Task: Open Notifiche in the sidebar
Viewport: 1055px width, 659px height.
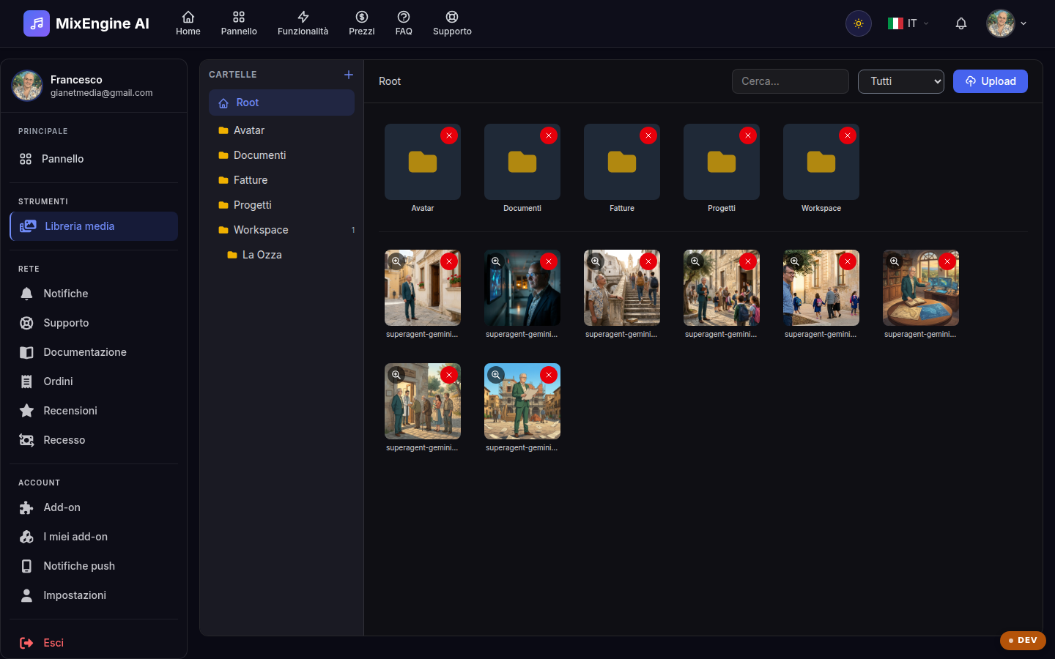Action: [94, 294]
